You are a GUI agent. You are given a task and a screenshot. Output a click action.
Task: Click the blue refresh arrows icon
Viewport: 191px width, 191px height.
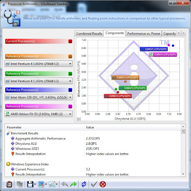84,184
